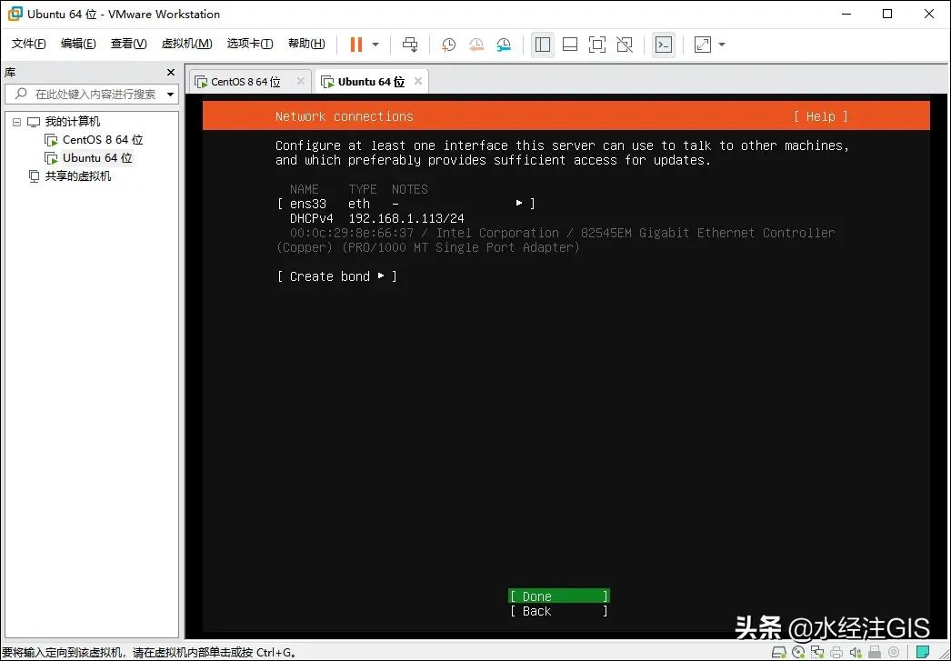The height and width of the screenshot is (661, 951).
Task: Open the 虚拟机 menu
Action: click(x=186, y=43)
